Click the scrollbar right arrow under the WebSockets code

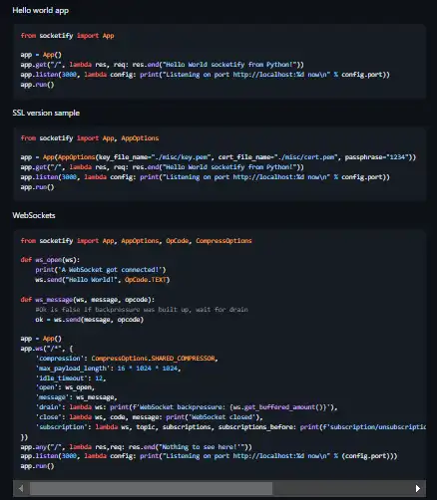pos(418,488)
